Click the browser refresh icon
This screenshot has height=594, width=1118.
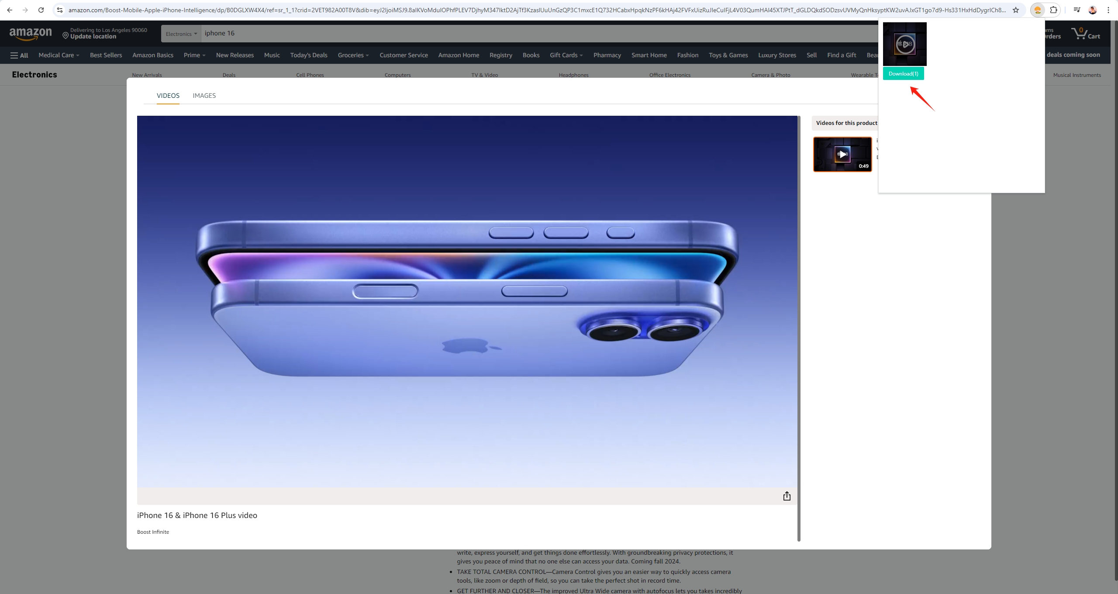(41, 10)
